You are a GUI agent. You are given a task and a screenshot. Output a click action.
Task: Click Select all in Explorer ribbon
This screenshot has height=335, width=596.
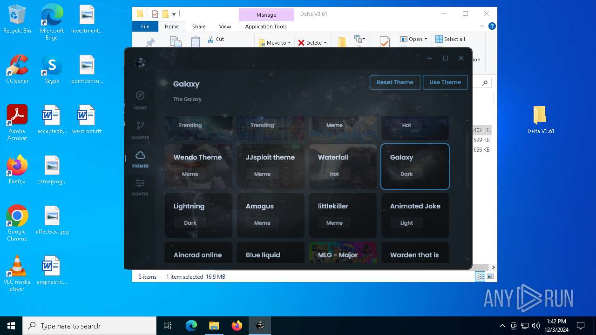click(450, 39)
